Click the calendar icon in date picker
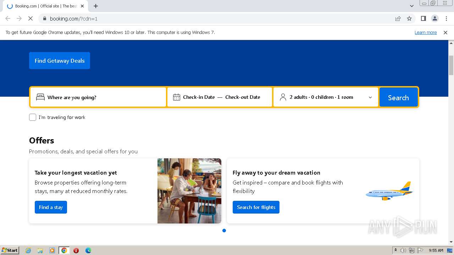The width and height of the screenshot is (454, 255). pos(176,97)
